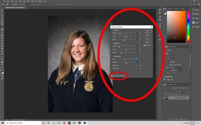Viewport: 201px width, 125px height.
Task: Select the Clone Stamp tool
Action: pyautogui.click(x=2, y=35)
